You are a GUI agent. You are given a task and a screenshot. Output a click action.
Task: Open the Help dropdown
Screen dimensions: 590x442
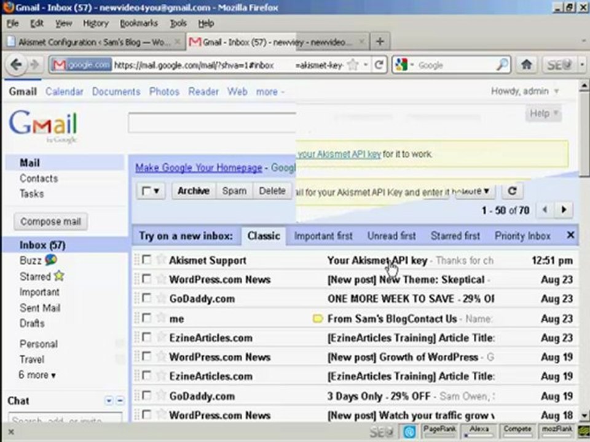(543, 113)
